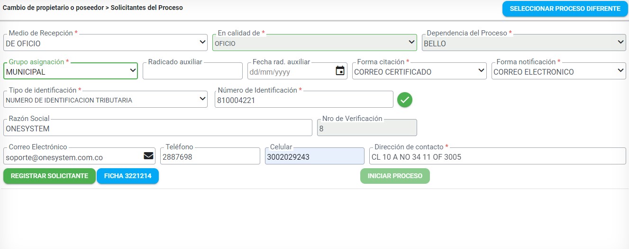
Task: Click the Ficha 3221214 button
Action: 128,176
